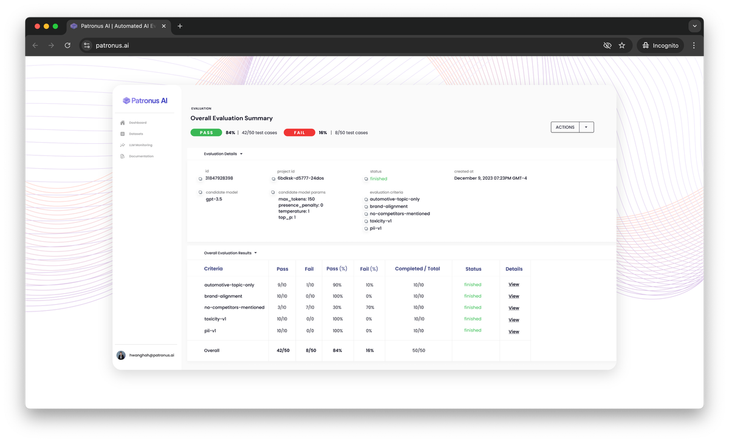
Task: View details for no-competitors-mentioned
Action: tap(514, 308)
